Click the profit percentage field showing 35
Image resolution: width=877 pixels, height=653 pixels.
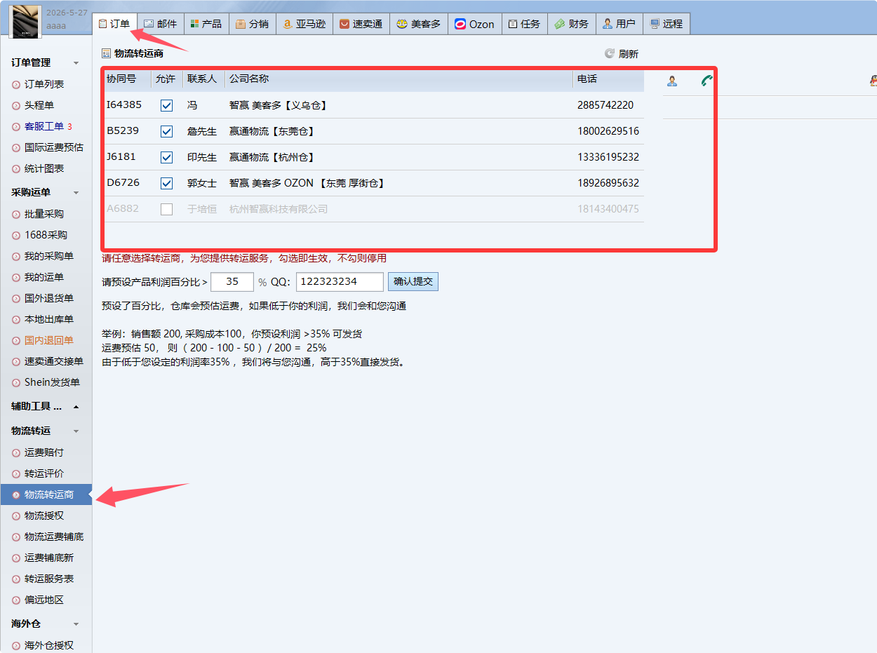pos(232,282)
